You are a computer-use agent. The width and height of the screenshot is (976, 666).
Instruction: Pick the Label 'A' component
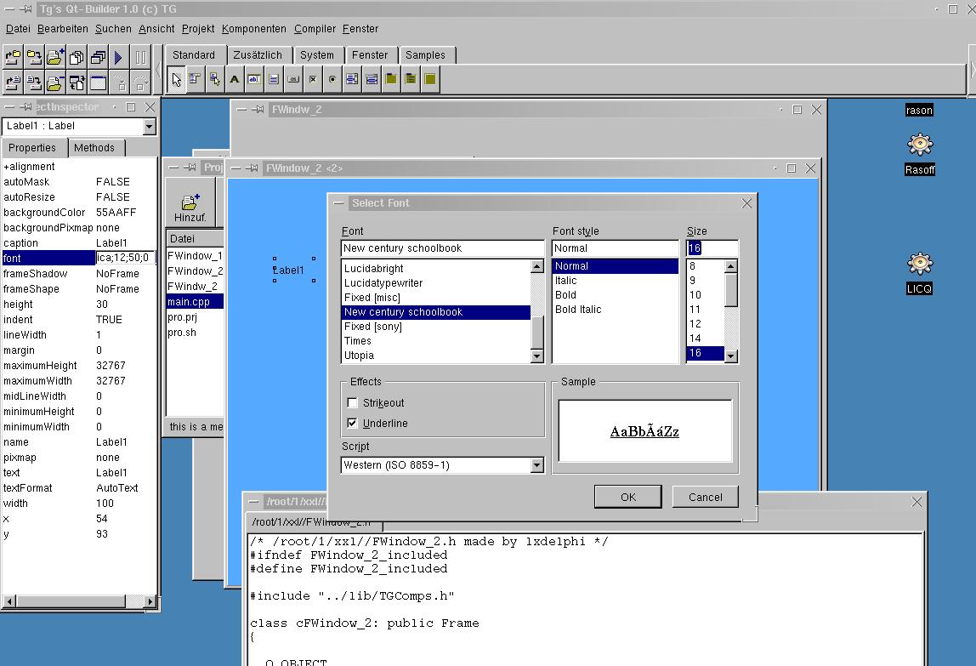[x=235, y=80]
